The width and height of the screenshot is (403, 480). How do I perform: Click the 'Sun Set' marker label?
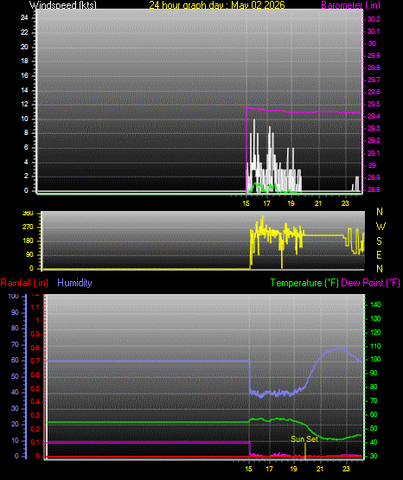pyautogui.click(x=304, y=439)
